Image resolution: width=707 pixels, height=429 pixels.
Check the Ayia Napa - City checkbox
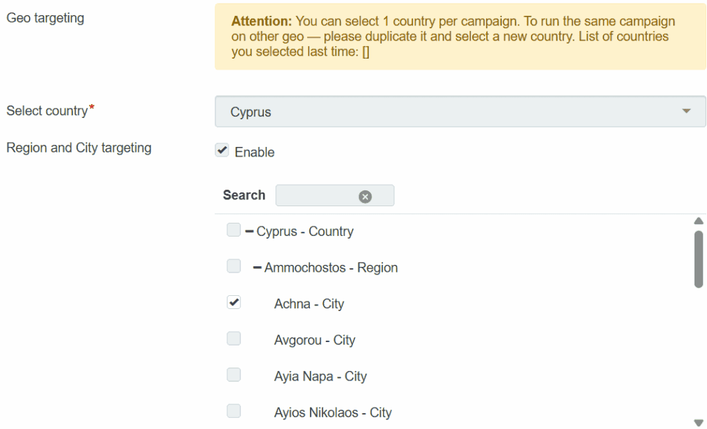click(234, 375)
